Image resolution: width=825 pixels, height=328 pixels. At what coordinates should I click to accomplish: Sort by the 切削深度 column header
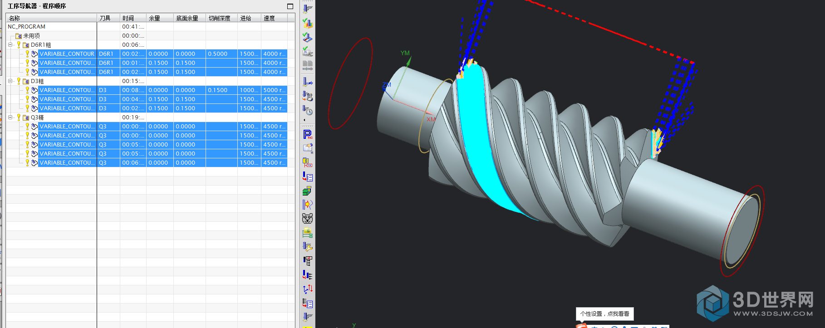pos(222,18)
